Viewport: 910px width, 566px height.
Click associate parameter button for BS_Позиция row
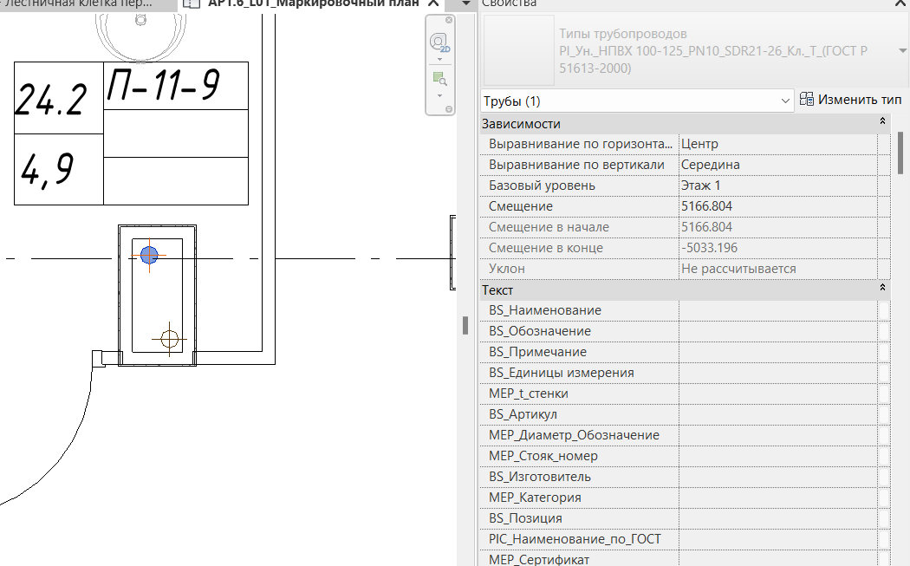pyautogui.click(x=884, y=518)
